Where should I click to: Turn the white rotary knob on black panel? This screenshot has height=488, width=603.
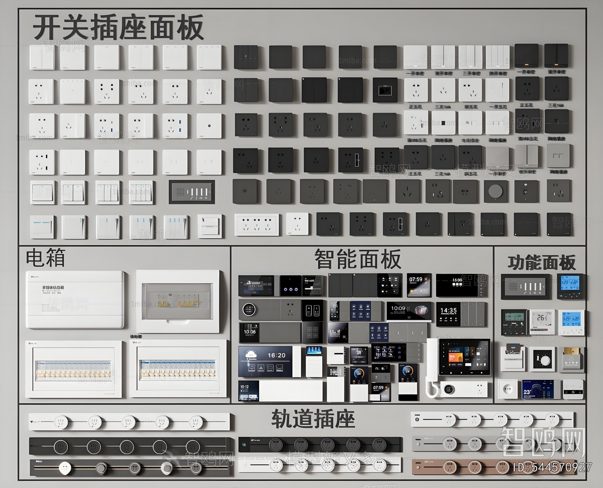click(x=542, y=360)
